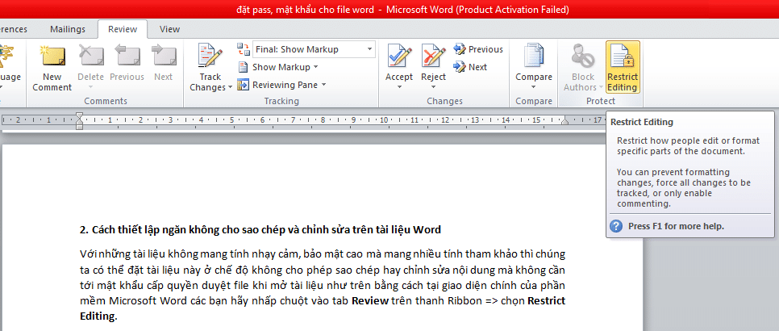Click the hanging indent marker on ruler
779x331 pixels.
[x=79, y=122]
